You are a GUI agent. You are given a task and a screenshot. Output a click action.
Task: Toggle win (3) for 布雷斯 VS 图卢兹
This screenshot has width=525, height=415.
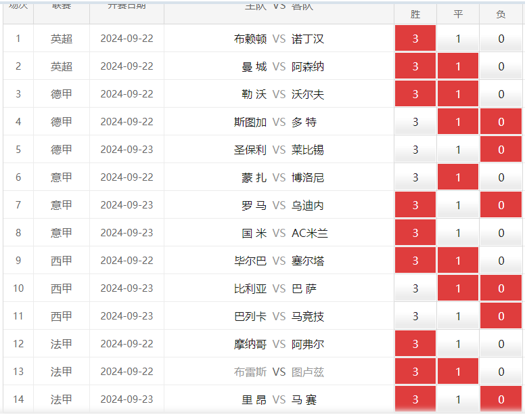pyautogui.click(x=415, y=372)
